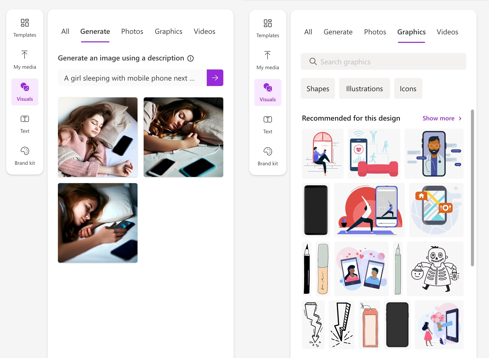Viewport: 489px width, 358px height.
Task: Open Templates in the sidebar beside Generate panel
Action: pos(25,28)
